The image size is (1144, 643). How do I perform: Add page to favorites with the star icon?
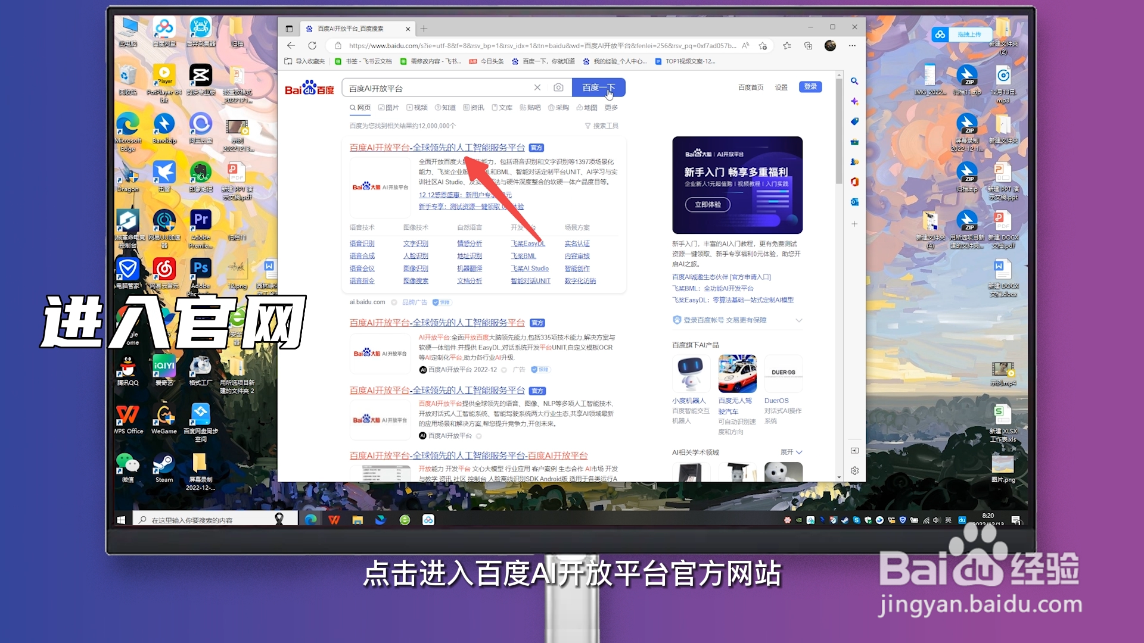tap(763, 46)
